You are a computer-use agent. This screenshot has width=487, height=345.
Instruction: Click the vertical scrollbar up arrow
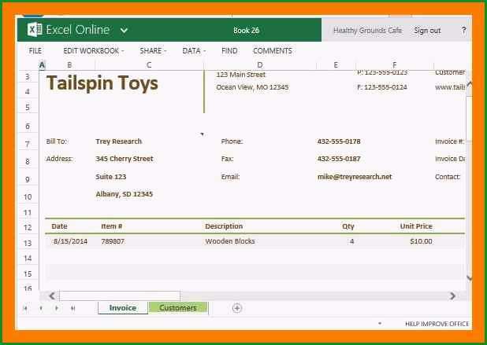tap(470, 84)
